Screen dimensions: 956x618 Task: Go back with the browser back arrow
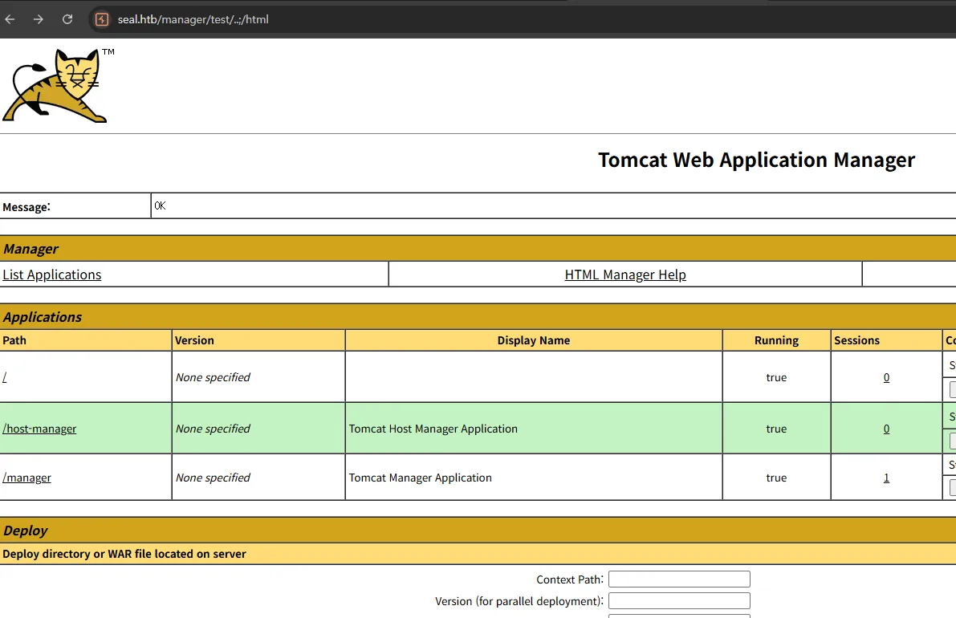[10, 19]
